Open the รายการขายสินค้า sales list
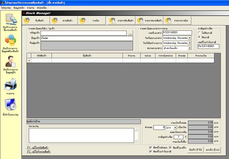 (149, 21)
